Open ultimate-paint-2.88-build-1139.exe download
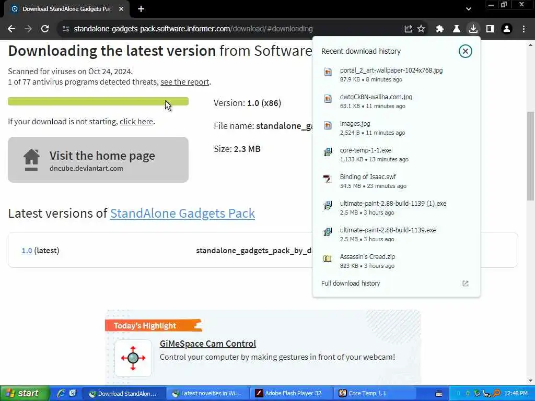Screen dimensions: 535x401 coord(396,234)
